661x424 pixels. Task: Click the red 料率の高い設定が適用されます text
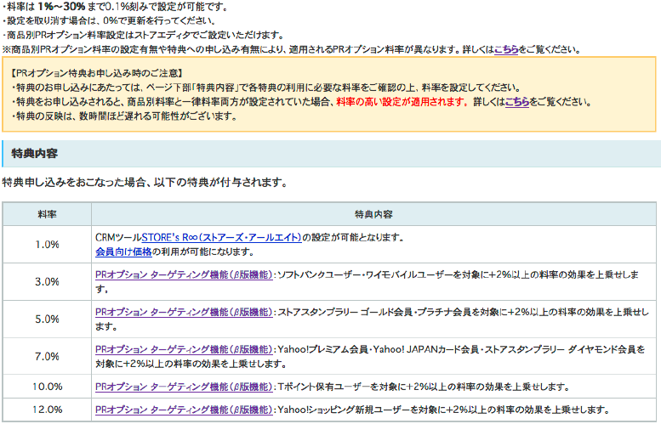point(402,102)
